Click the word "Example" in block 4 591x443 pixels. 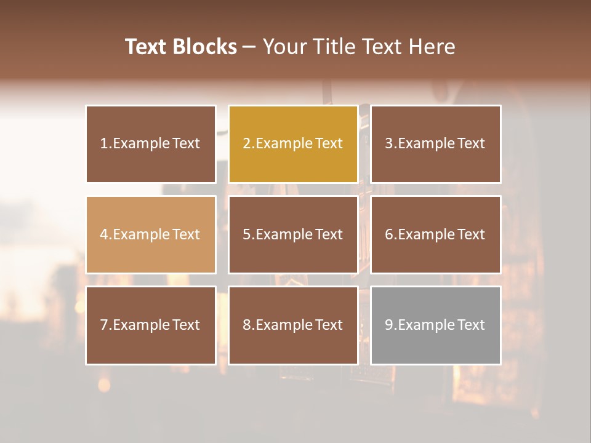click(142, 234)
